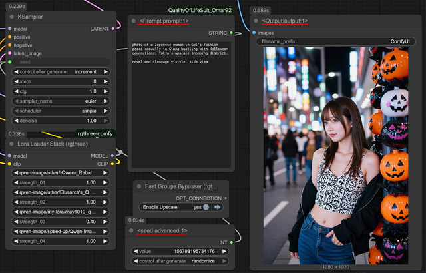Collapse the Fast Groups Bypasser node
Screen dimensions: 426x273
[x=138, y=186]
